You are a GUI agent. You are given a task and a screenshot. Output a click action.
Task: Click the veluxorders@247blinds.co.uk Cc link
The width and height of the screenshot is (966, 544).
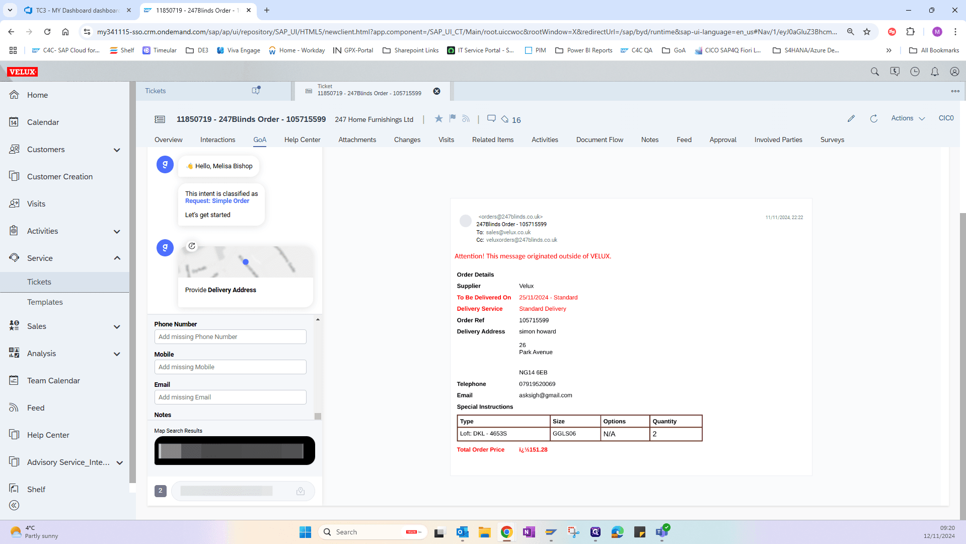522,240
